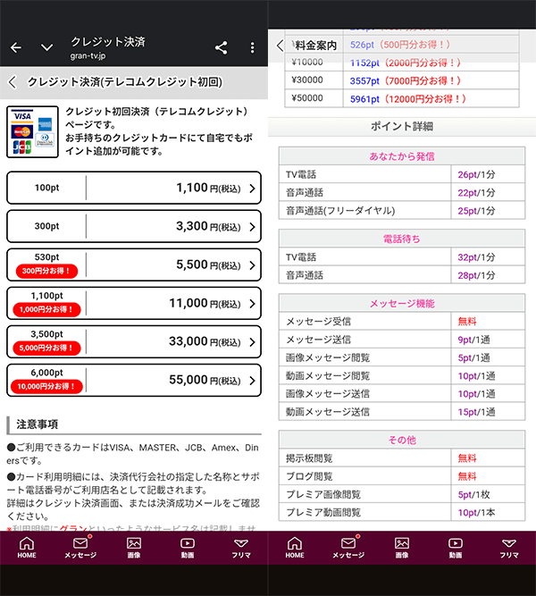Open フリマ icon in the left screen nav
Image resolution: width=536 pixels, height=596 pixels.
241,548
